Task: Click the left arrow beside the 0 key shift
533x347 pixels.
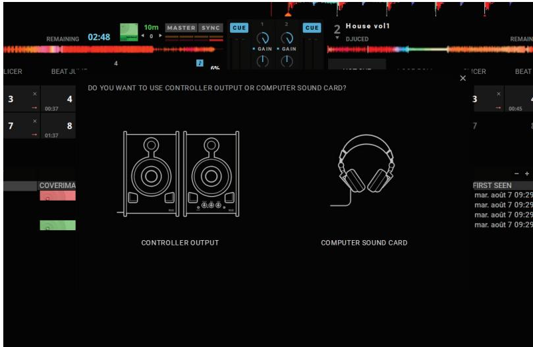Action: [x=143, y=36]
